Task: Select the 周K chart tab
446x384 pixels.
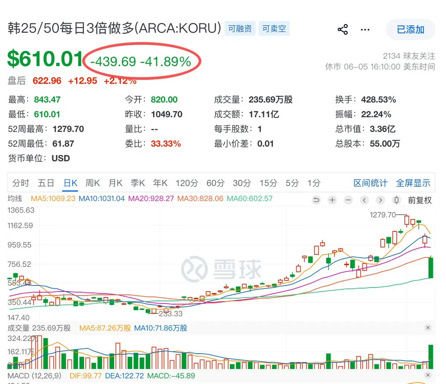Action: pos(93,183)
